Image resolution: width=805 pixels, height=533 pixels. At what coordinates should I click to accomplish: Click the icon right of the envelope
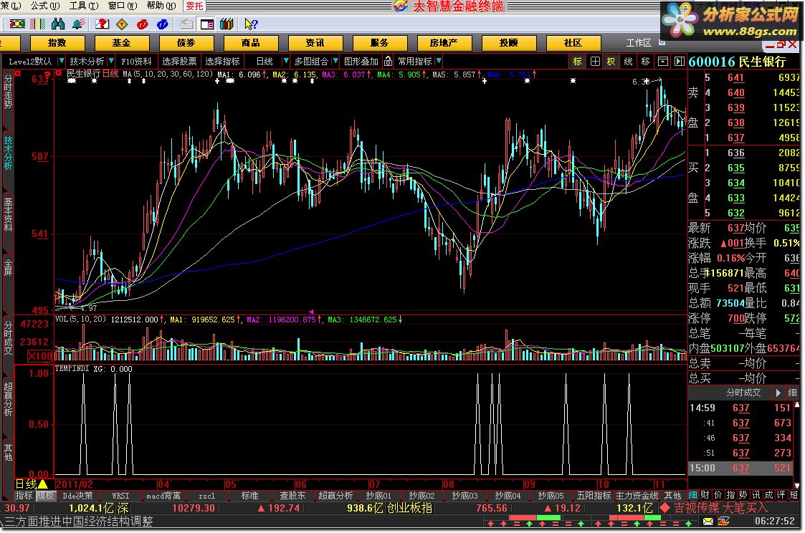click(724, 522)
